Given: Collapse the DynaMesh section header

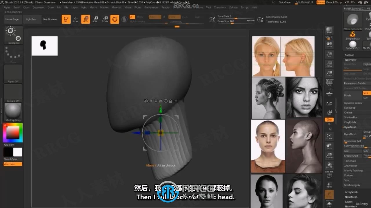Looking at the screenshot, I should (x=350, y=127).
